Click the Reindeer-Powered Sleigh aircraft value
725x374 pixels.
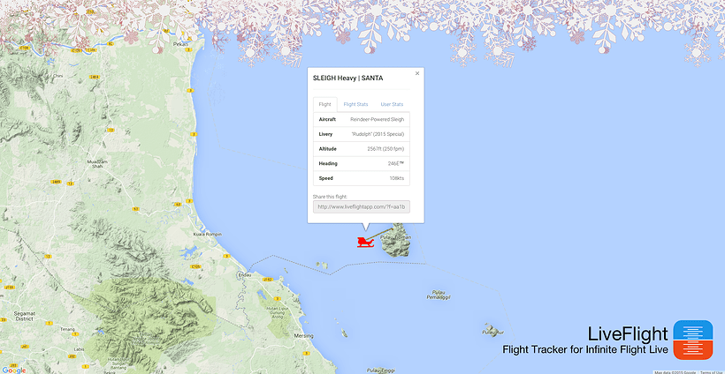(377, 119)
